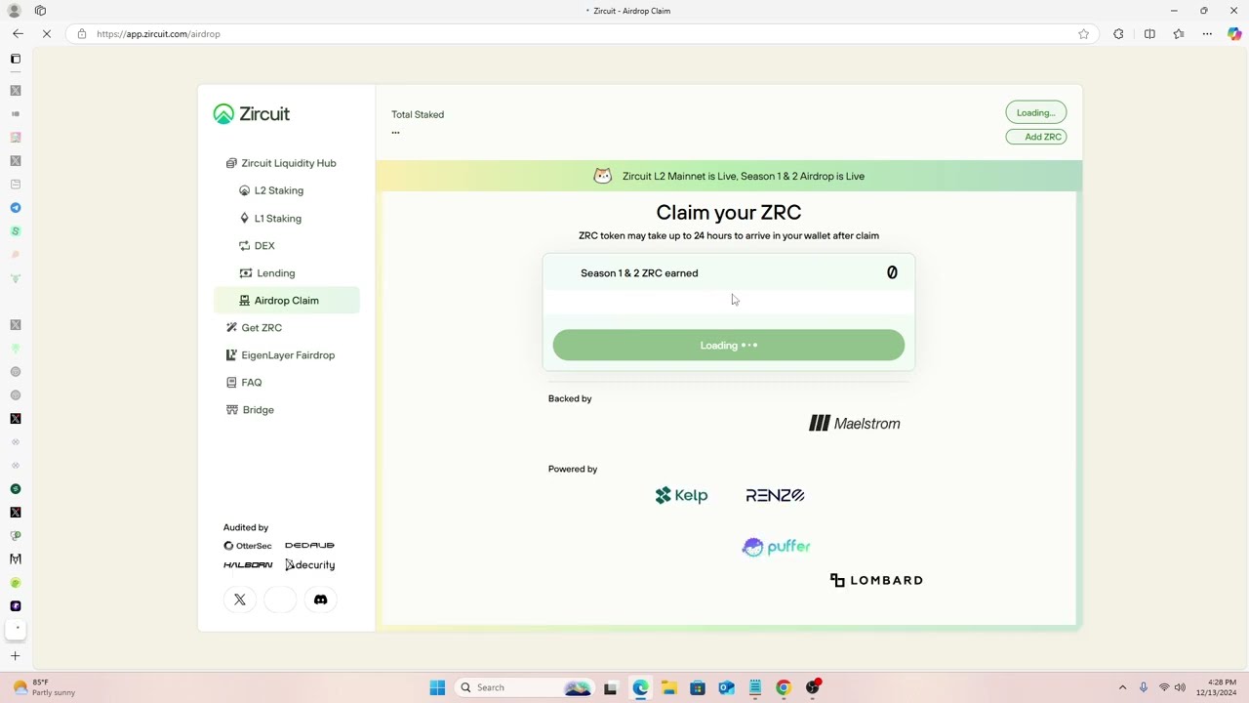Open Outlook from taskbar
The width and height of the screenshot is (1249, 703).
726,687
